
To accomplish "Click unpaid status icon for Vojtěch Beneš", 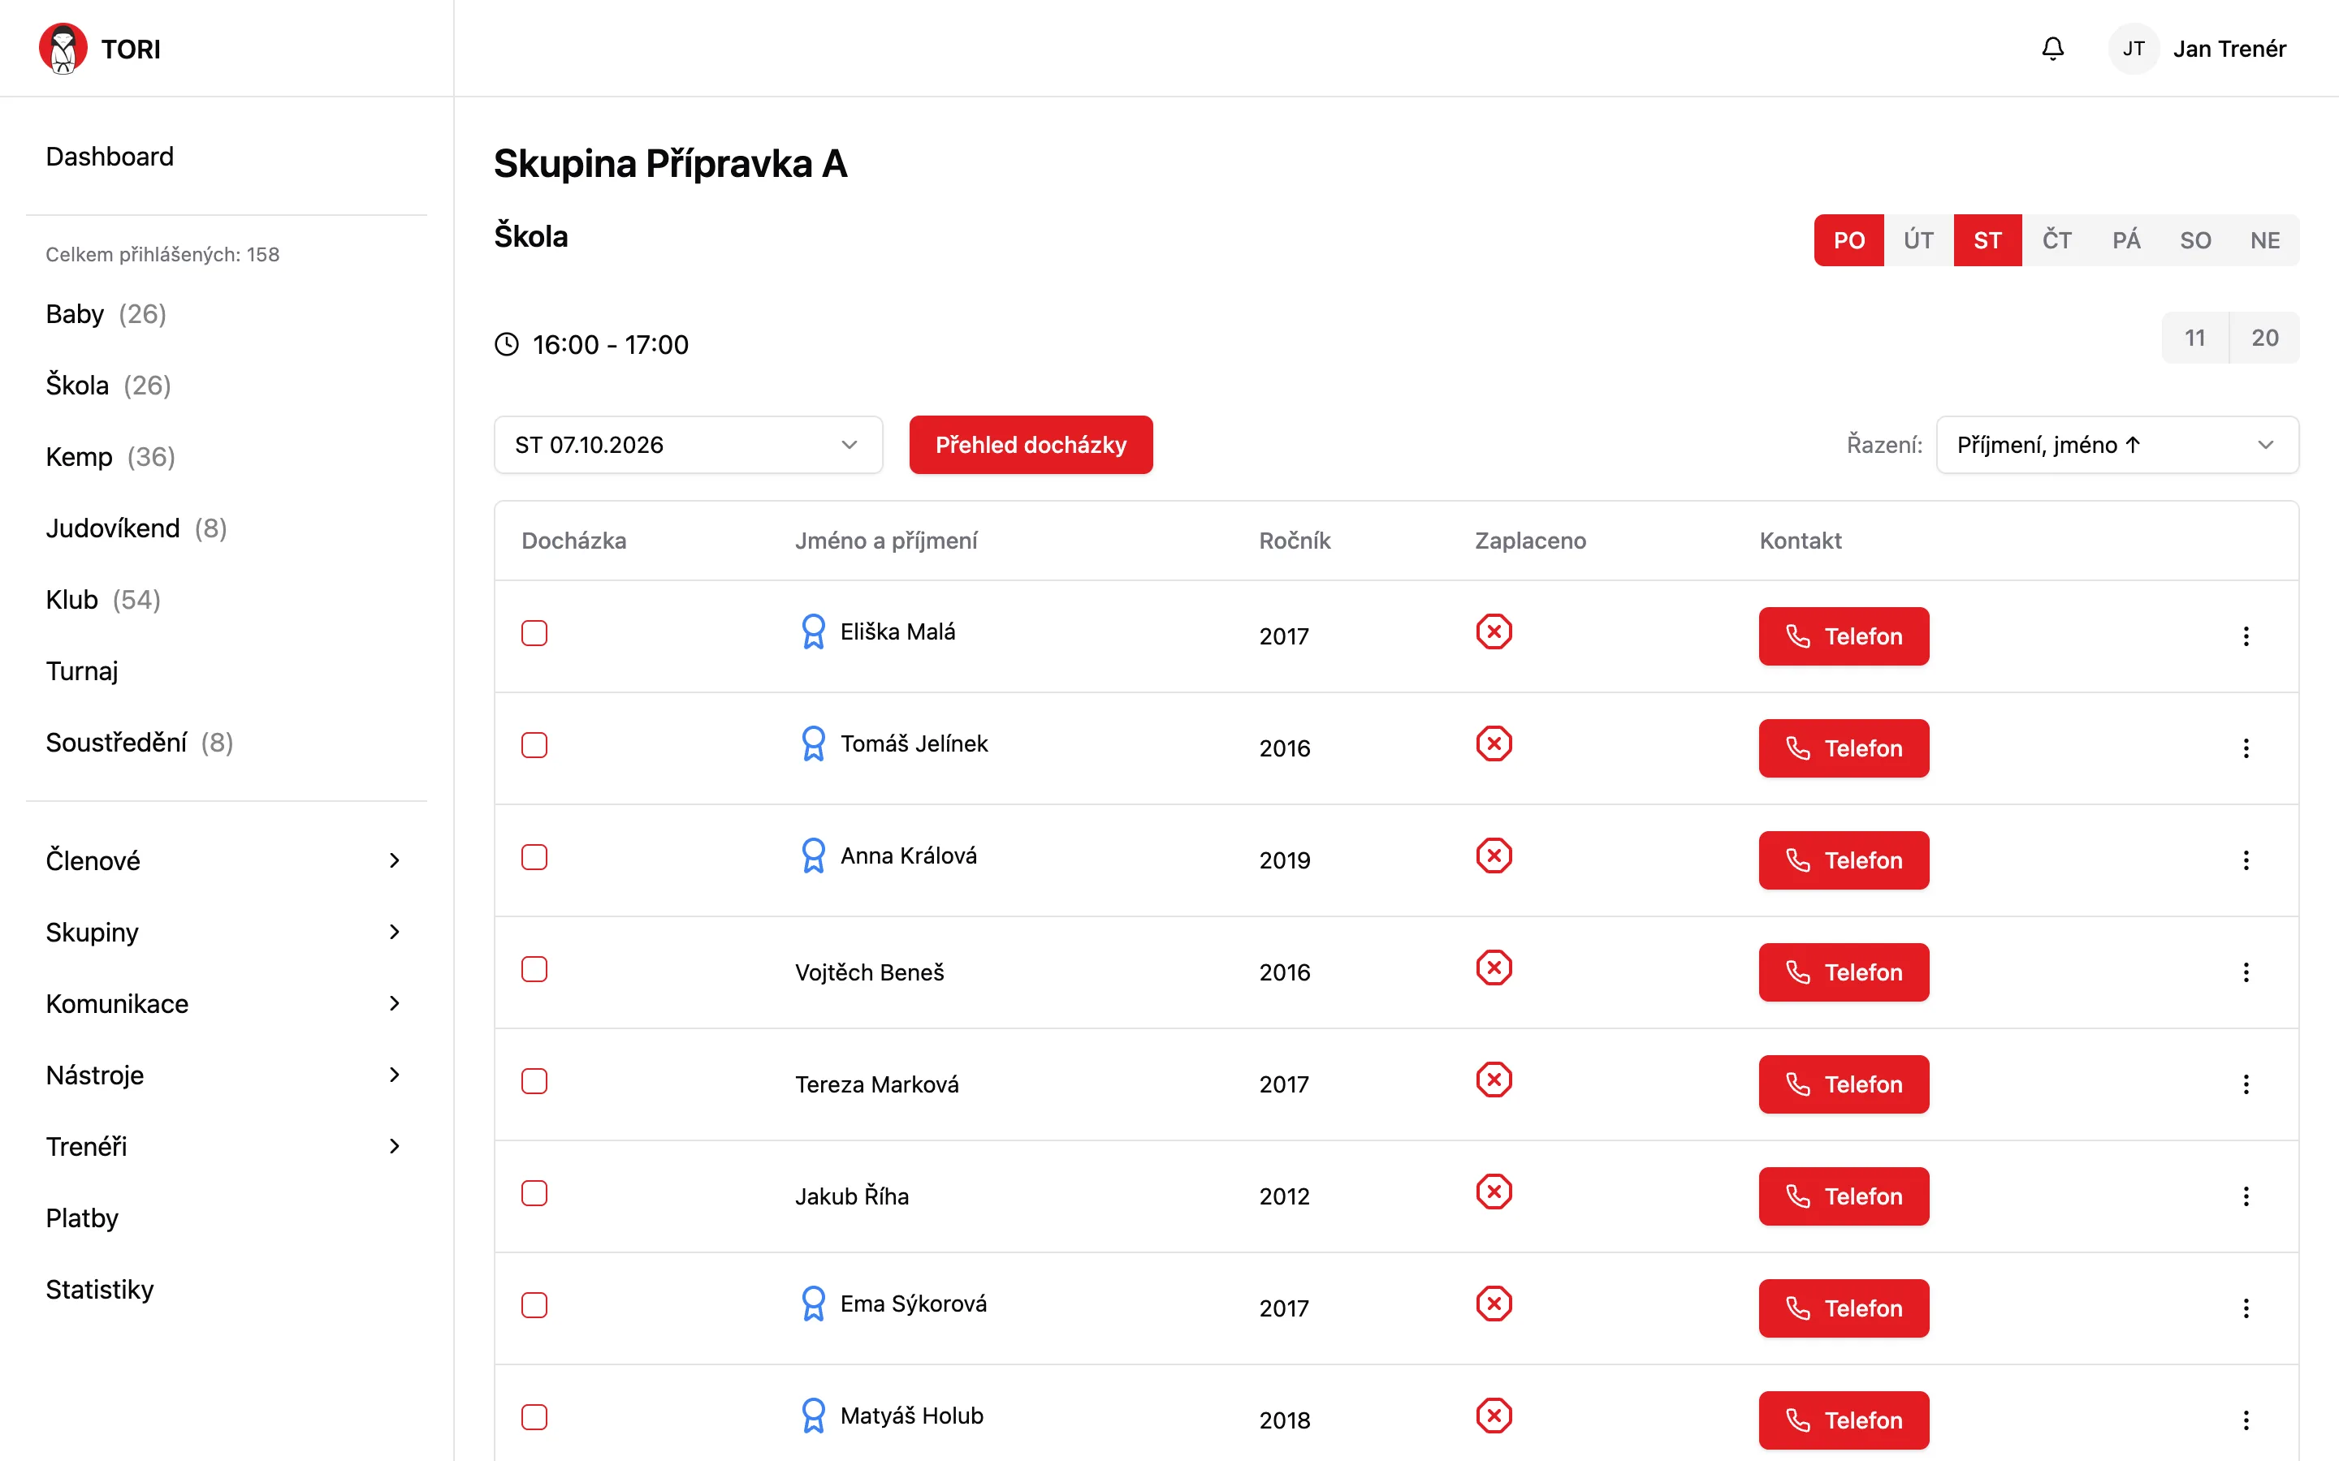I will 1494,968.
